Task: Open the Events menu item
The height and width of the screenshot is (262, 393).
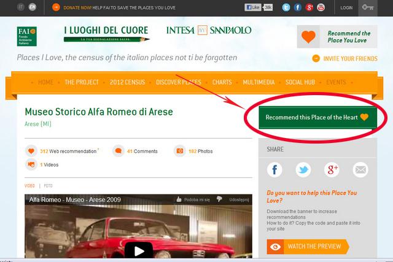Action: [x=336, y=82]
